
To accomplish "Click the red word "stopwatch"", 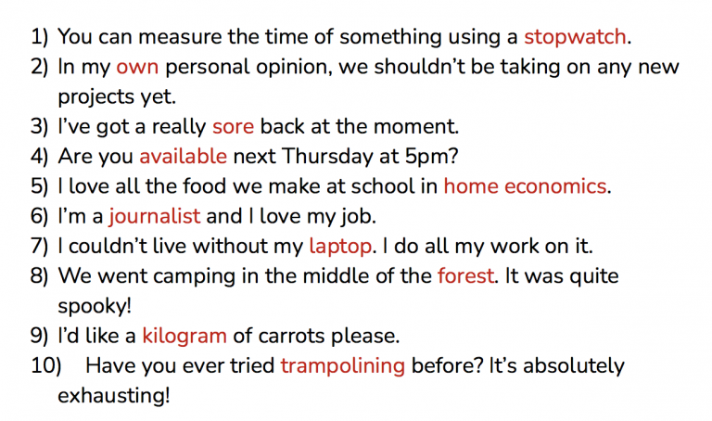I will tap(575, 37).
